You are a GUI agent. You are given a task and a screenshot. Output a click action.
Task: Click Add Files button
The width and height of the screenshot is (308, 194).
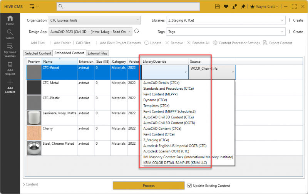pyautogui.click(x=37, y=43)
